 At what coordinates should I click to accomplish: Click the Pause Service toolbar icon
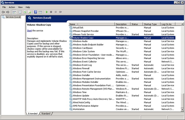[x=56, y=12]
